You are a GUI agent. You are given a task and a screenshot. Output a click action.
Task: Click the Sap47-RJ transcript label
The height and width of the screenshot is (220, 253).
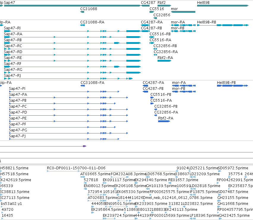click(x=12, y=76)
